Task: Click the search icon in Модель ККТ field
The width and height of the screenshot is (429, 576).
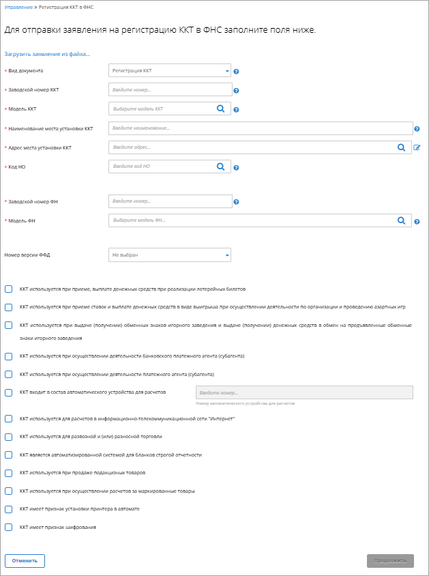Action: (220, 109)
